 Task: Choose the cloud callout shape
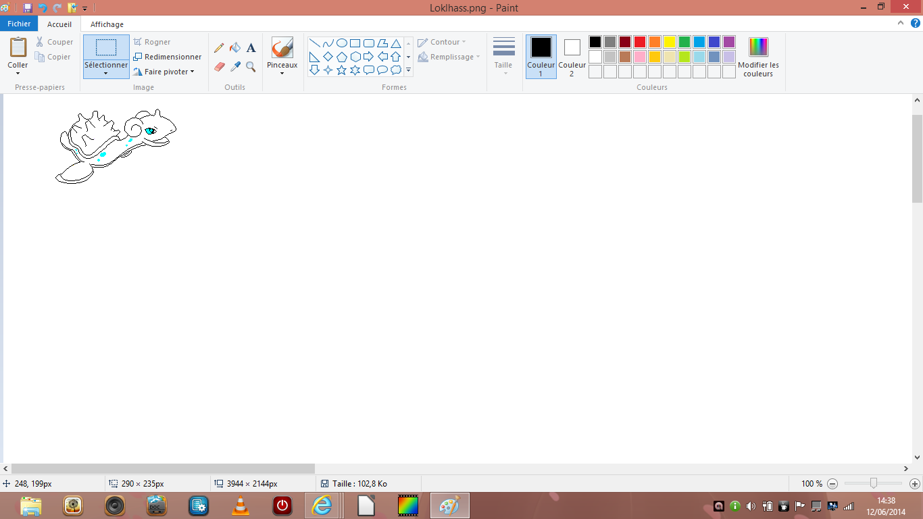[396, 70]
